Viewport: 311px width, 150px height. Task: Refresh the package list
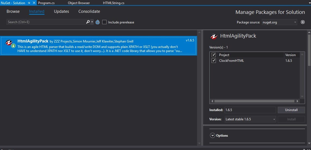click(x=98, y=22)
